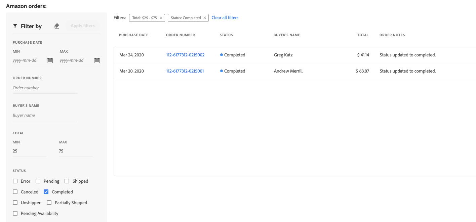
Task: Sort by the Order Number column header
Action: point(181,35)
